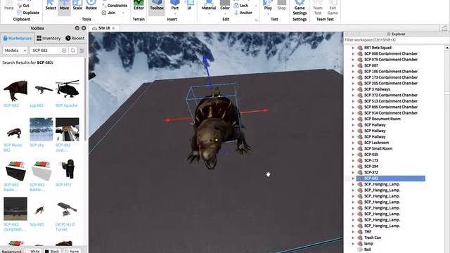The height and width of the screenshot is (253, 450).
Task: Expand the RRT Beta Squad node
Action: 353,48
